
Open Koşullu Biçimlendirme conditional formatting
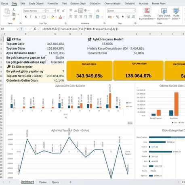[x=147, y=14]
